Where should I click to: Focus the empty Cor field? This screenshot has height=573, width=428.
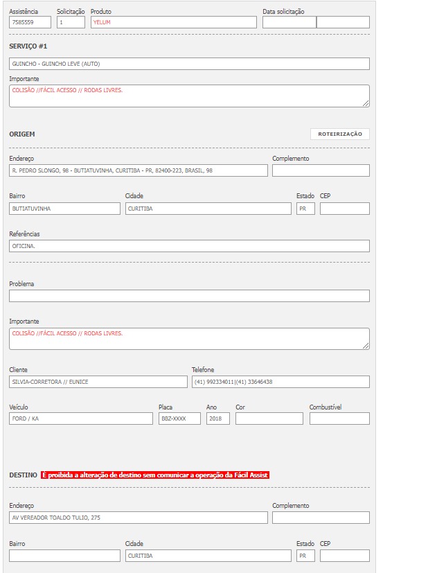coord(269,418)
